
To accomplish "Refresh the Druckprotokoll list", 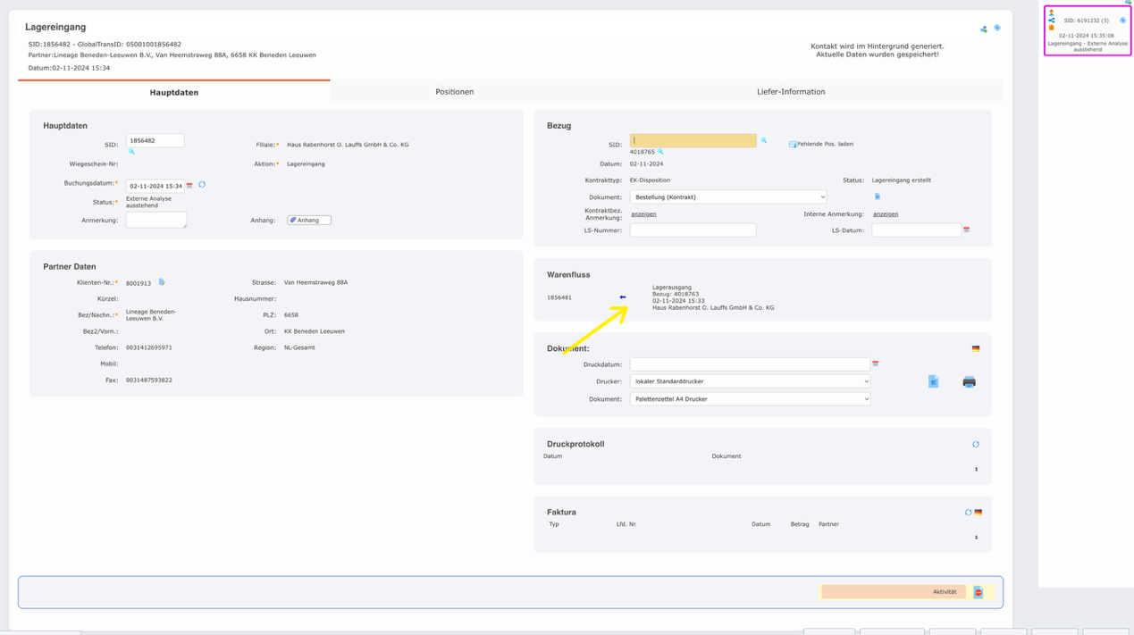I will tap(976, 444).
